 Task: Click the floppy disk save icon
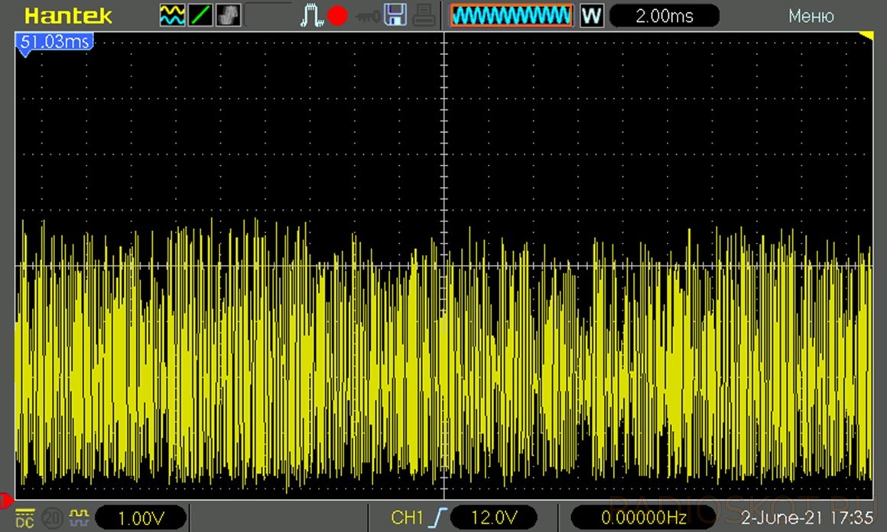click(394, 15)
